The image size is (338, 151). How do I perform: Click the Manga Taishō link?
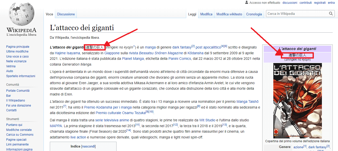pos(247,102)
